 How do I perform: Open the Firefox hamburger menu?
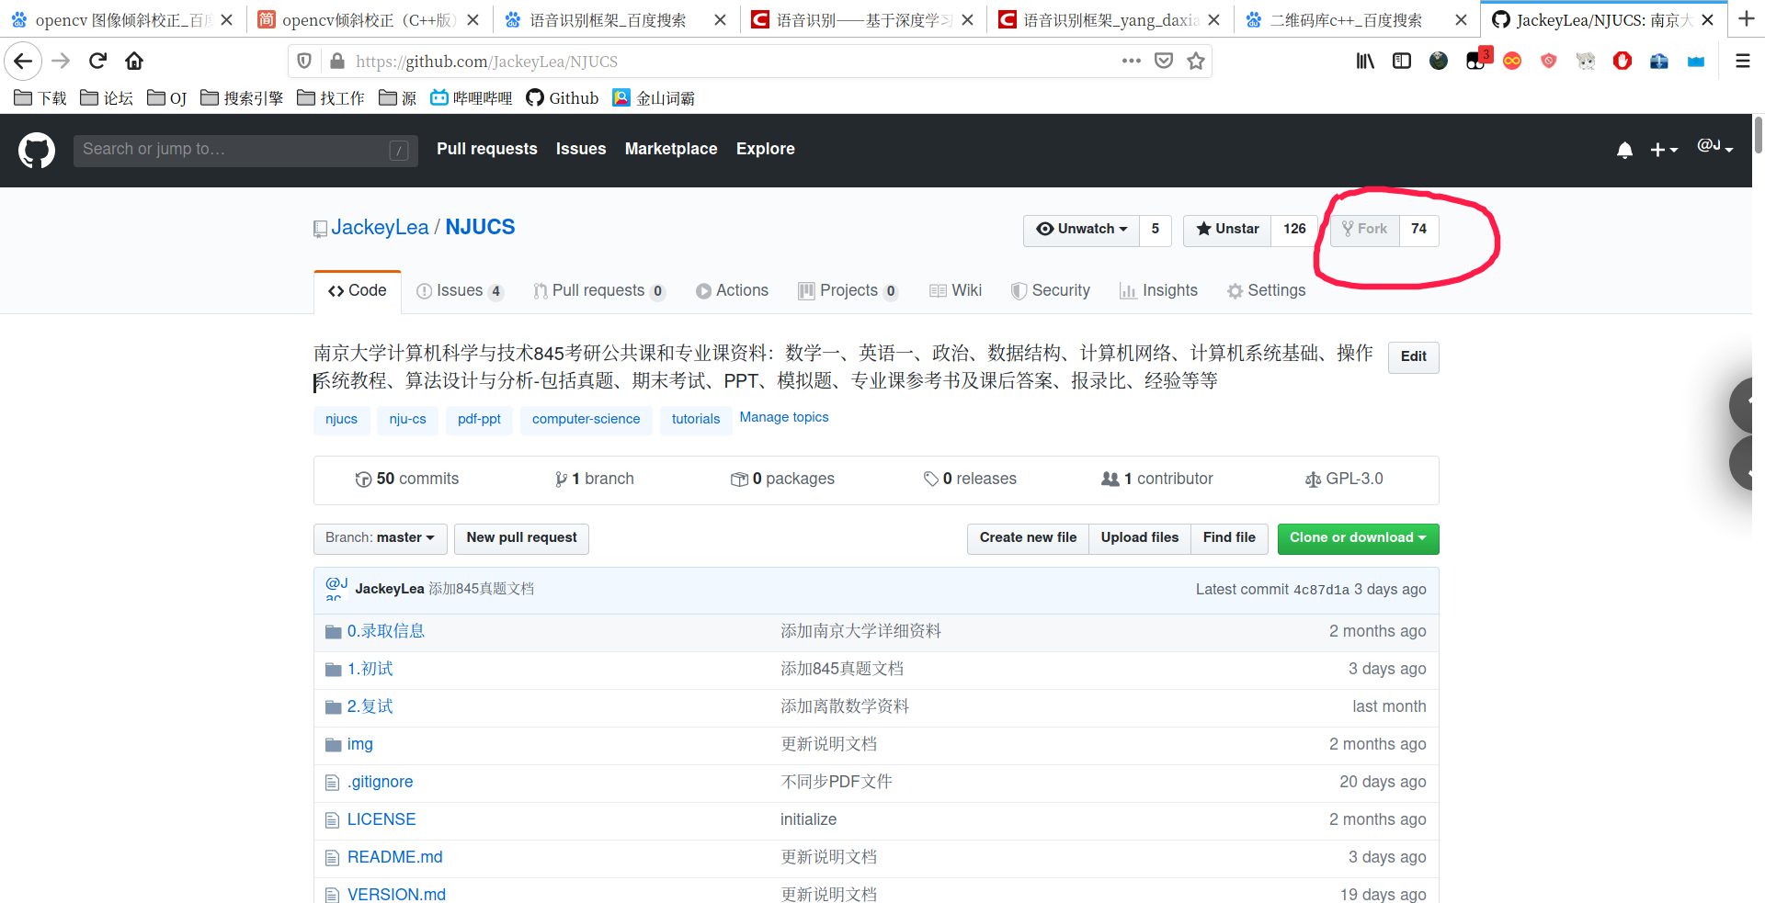point(1742,62)
